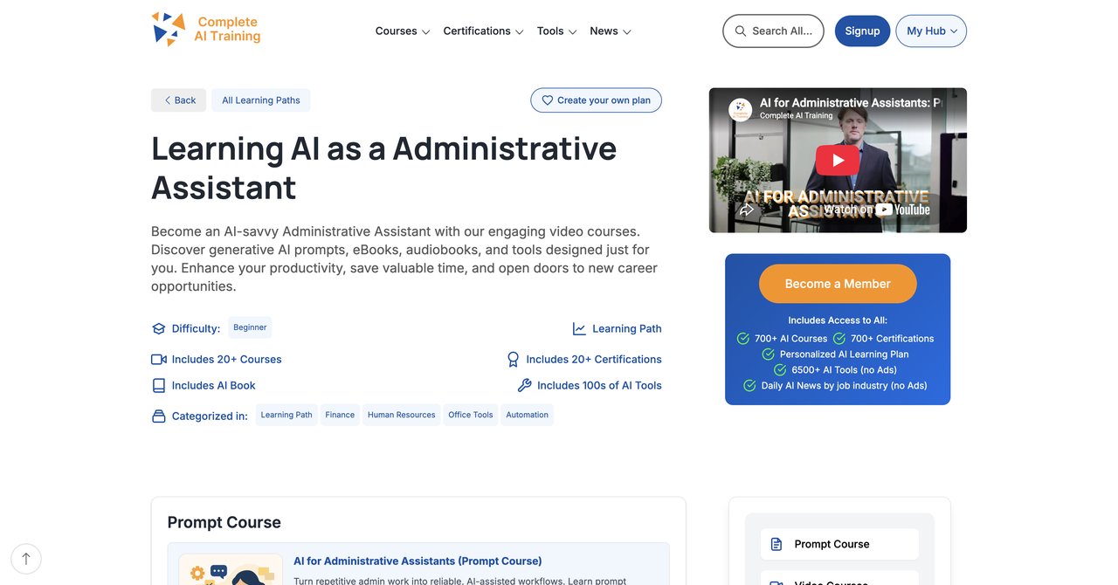The image size is (1118, 585).
Task: Click Create your own plan
Action: pyautogui.click(x=596, y=100)
